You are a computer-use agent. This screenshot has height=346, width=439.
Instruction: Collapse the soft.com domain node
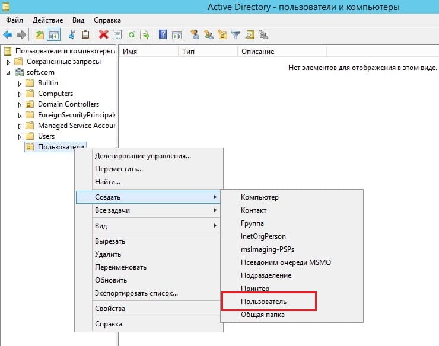coord(8,73)
